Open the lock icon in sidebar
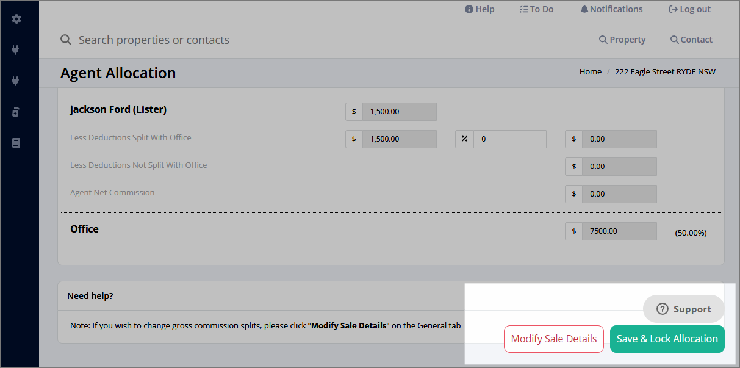The image size is (740, 368). pos(16,111)
